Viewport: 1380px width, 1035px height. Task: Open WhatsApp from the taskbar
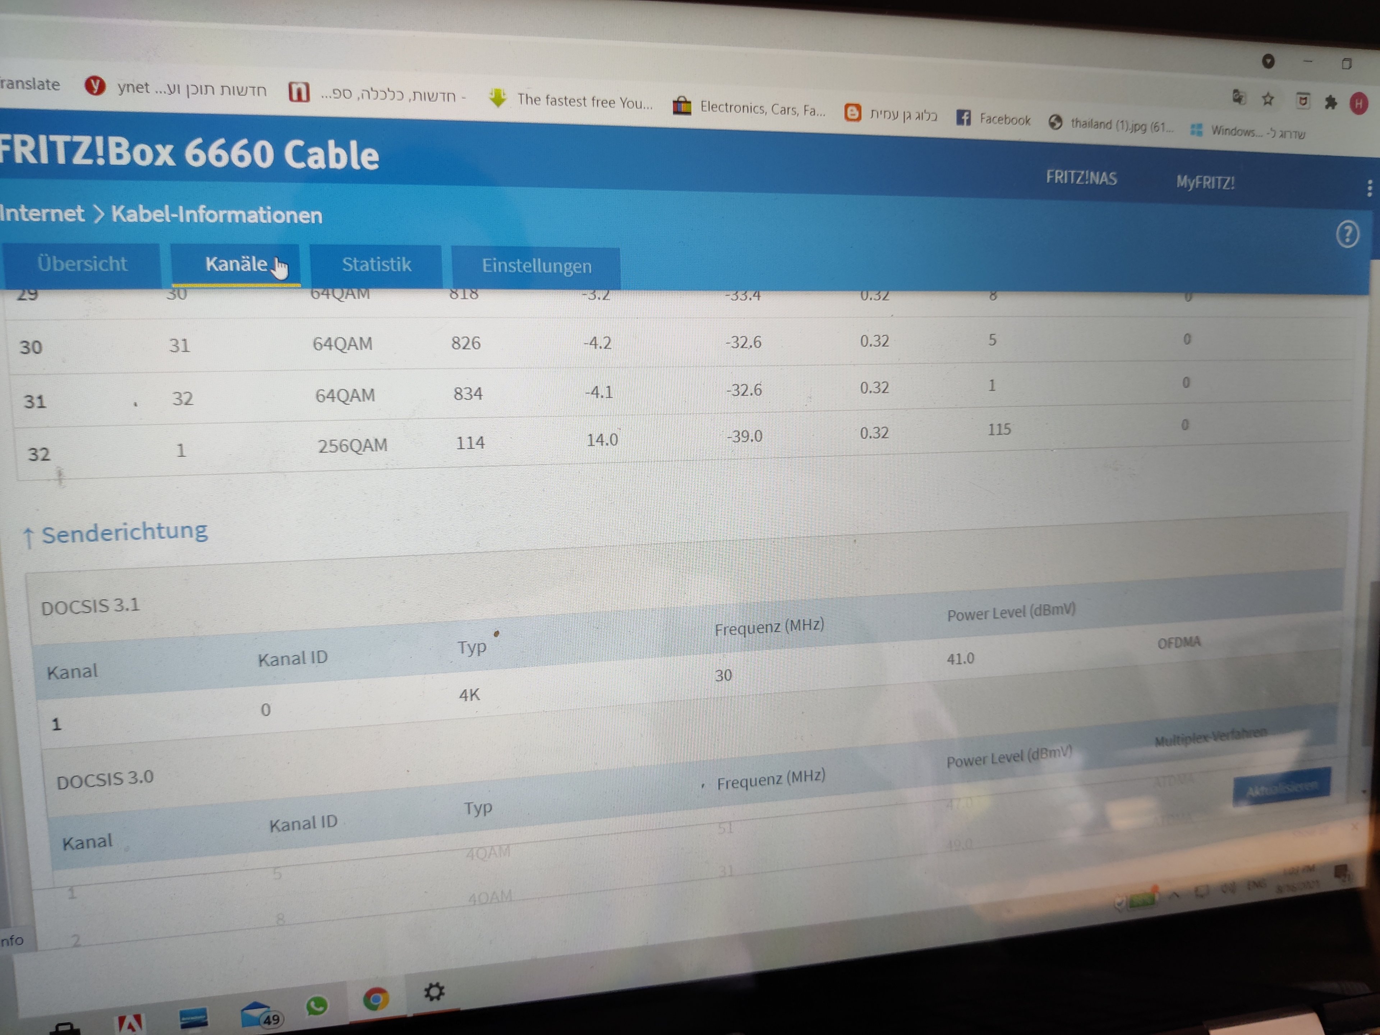click(317, 1005)
